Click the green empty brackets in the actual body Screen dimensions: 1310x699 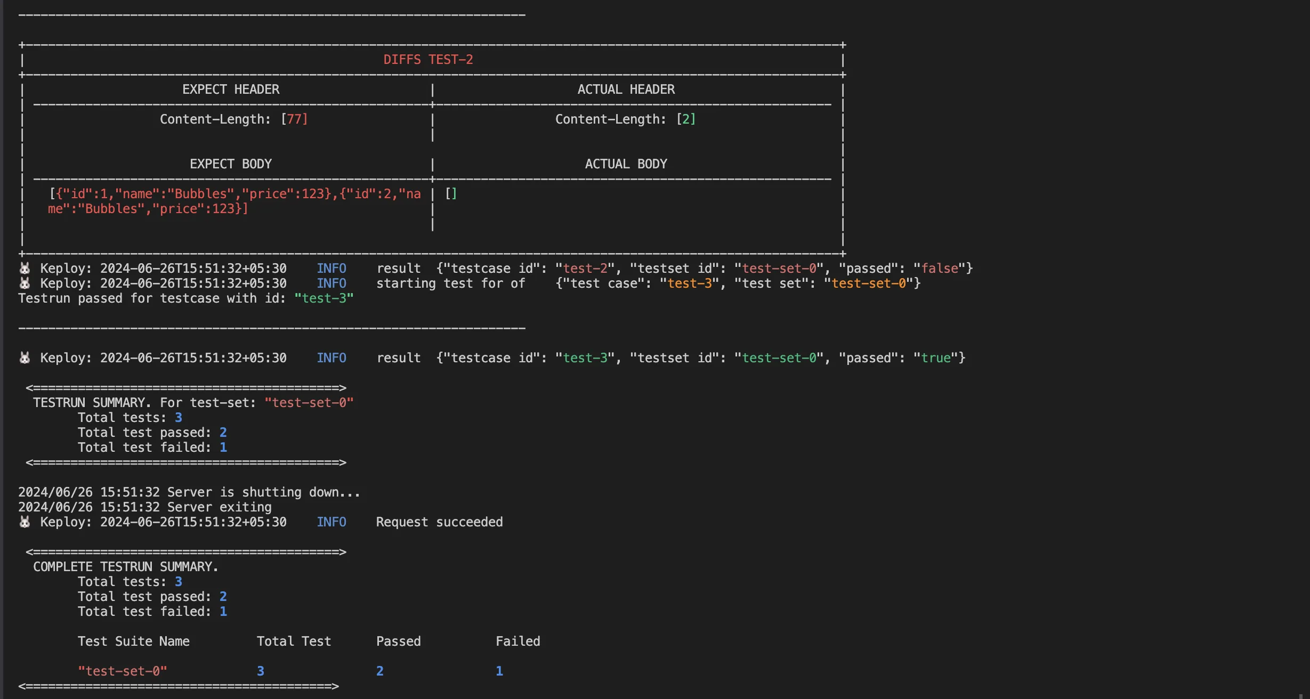click(451, 193)
